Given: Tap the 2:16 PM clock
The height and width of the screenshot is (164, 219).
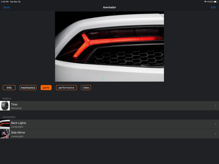Looking at the screenshot, I should coord(5,2).
